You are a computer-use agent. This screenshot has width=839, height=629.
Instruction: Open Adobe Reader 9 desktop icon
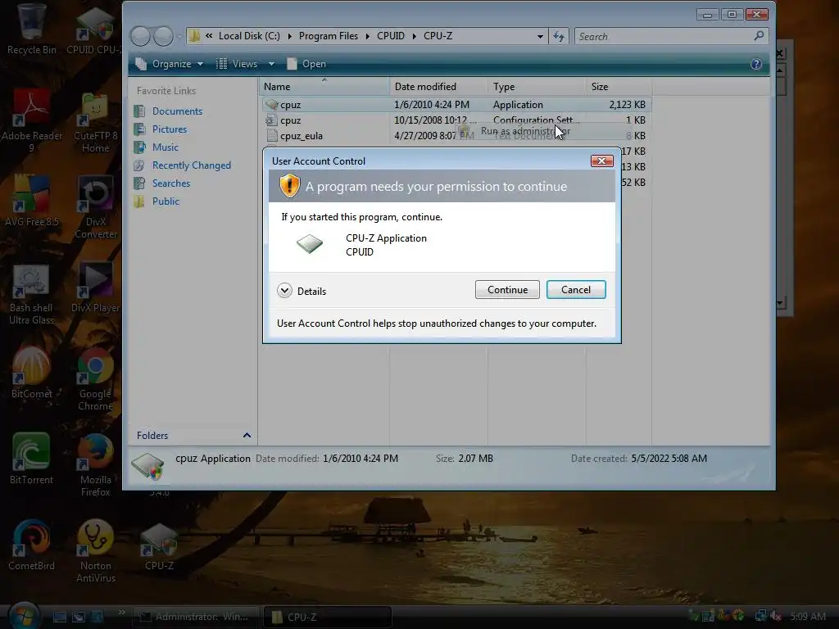(31, 120)
